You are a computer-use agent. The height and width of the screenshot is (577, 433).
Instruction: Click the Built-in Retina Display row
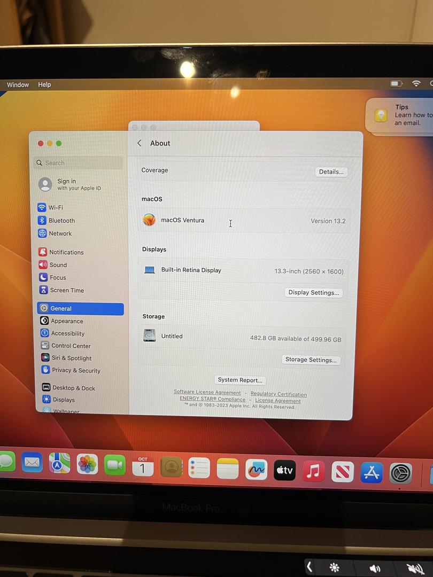click(x=243, y=270)
